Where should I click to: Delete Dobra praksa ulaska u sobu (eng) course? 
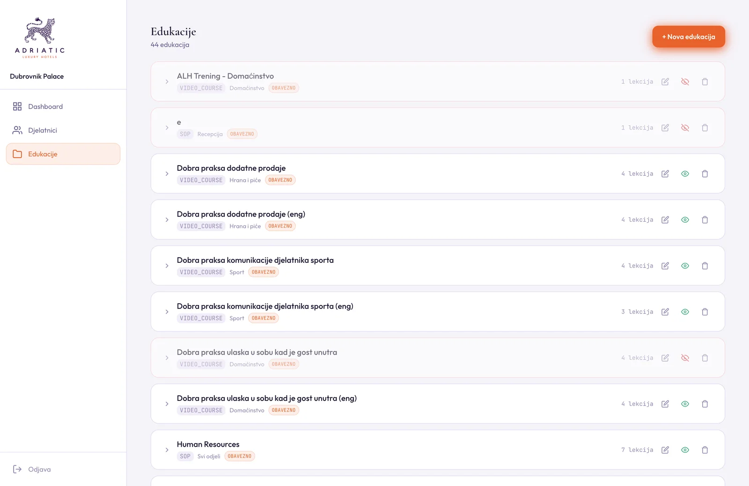[x=705, y=404]
